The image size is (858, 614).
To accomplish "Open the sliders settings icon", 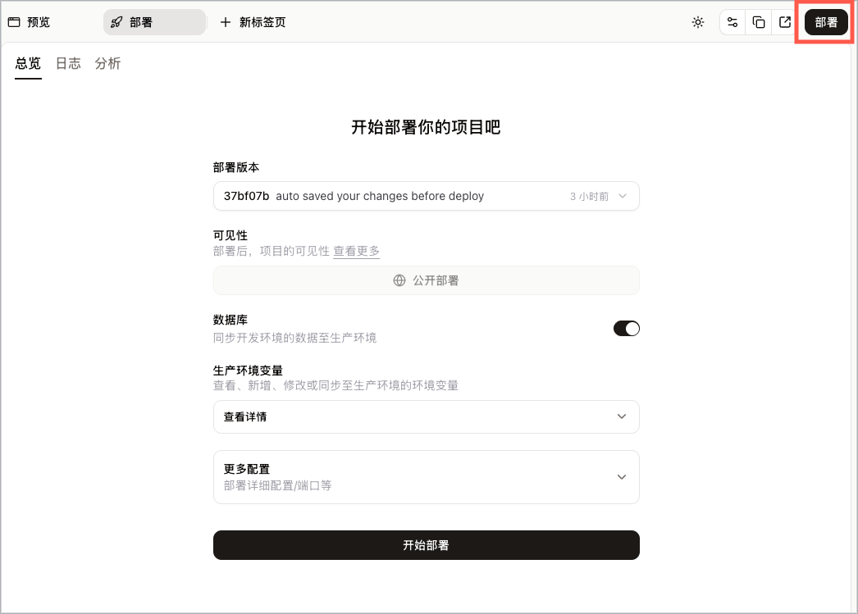I will click(x=732, y=22).
